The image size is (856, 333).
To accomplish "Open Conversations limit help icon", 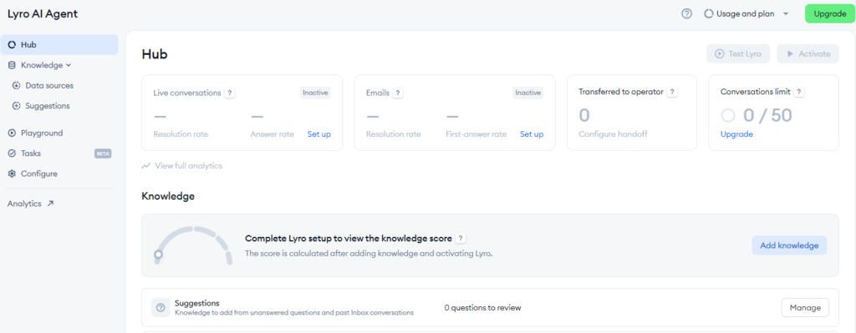I will tap(798, 92).
